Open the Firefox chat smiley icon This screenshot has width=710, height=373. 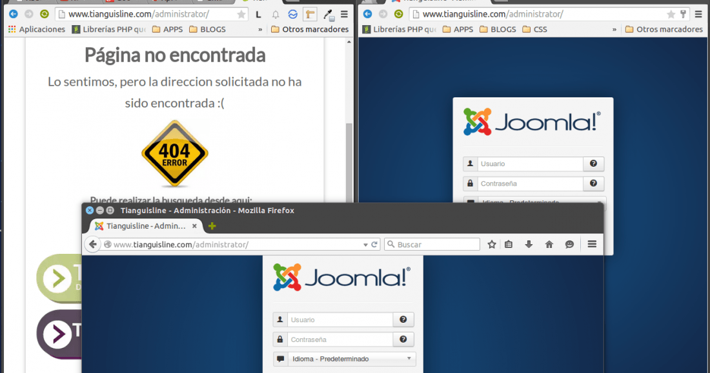point(570,245)
